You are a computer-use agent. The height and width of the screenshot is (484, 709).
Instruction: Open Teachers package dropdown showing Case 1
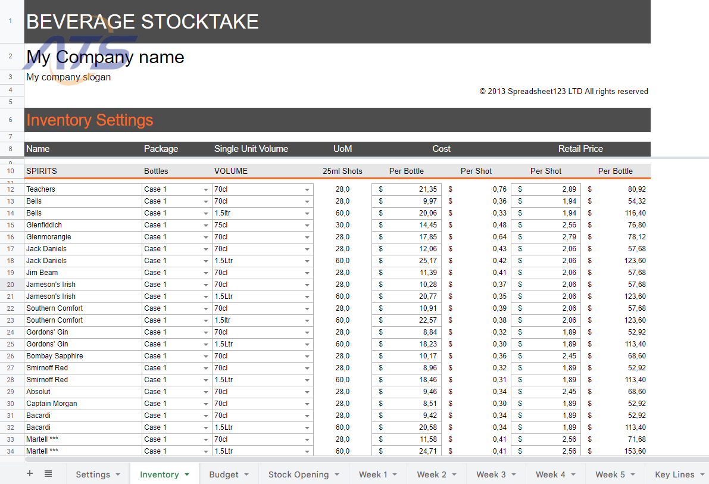click(205, 189)
